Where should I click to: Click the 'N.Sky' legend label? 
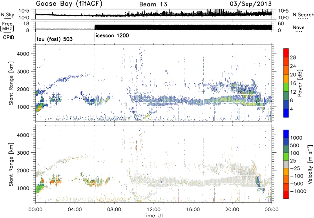(x=7, y=15)
